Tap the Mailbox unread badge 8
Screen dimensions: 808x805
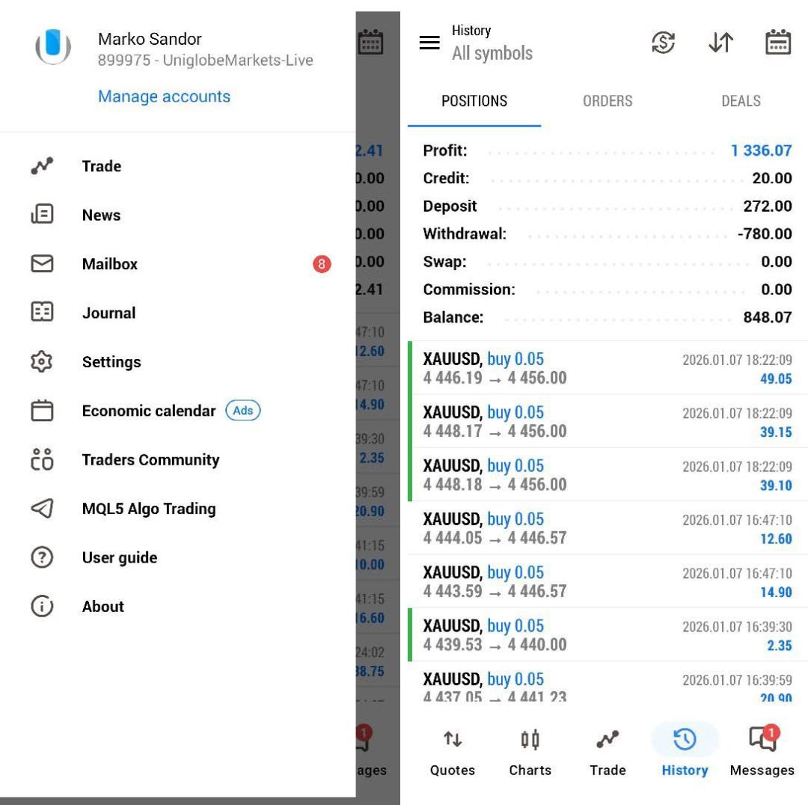[322, 264]
